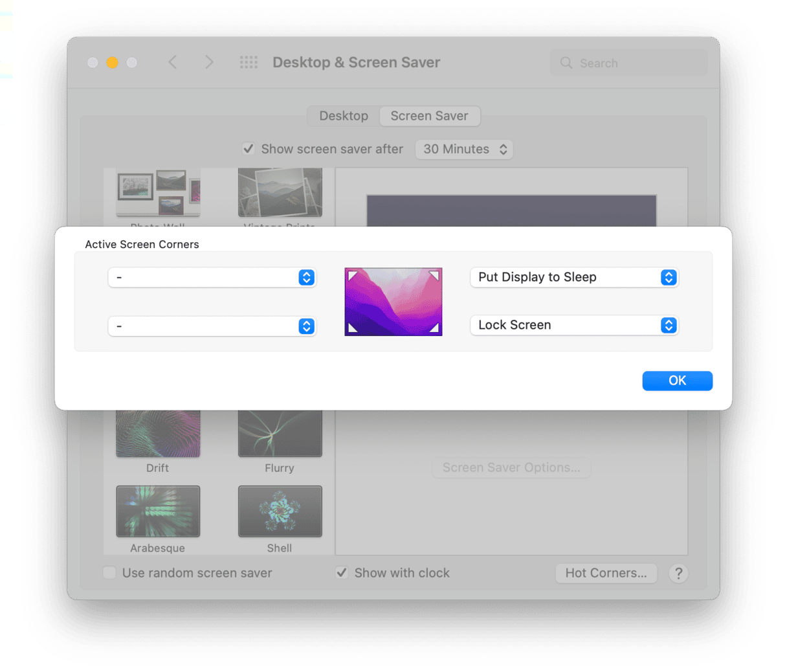Image resolution: width=787 pixels, height=672 pixels.
Task: Open the Put Display to Sleep dropdown
Action: [573, 277]
